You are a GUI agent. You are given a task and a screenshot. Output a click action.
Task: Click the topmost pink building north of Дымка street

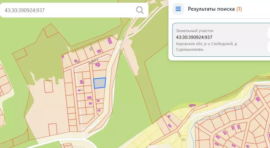[x=110, y=41]
